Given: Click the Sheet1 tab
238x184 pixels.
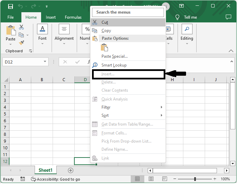Looking at the screenshot, I should 45,170.
